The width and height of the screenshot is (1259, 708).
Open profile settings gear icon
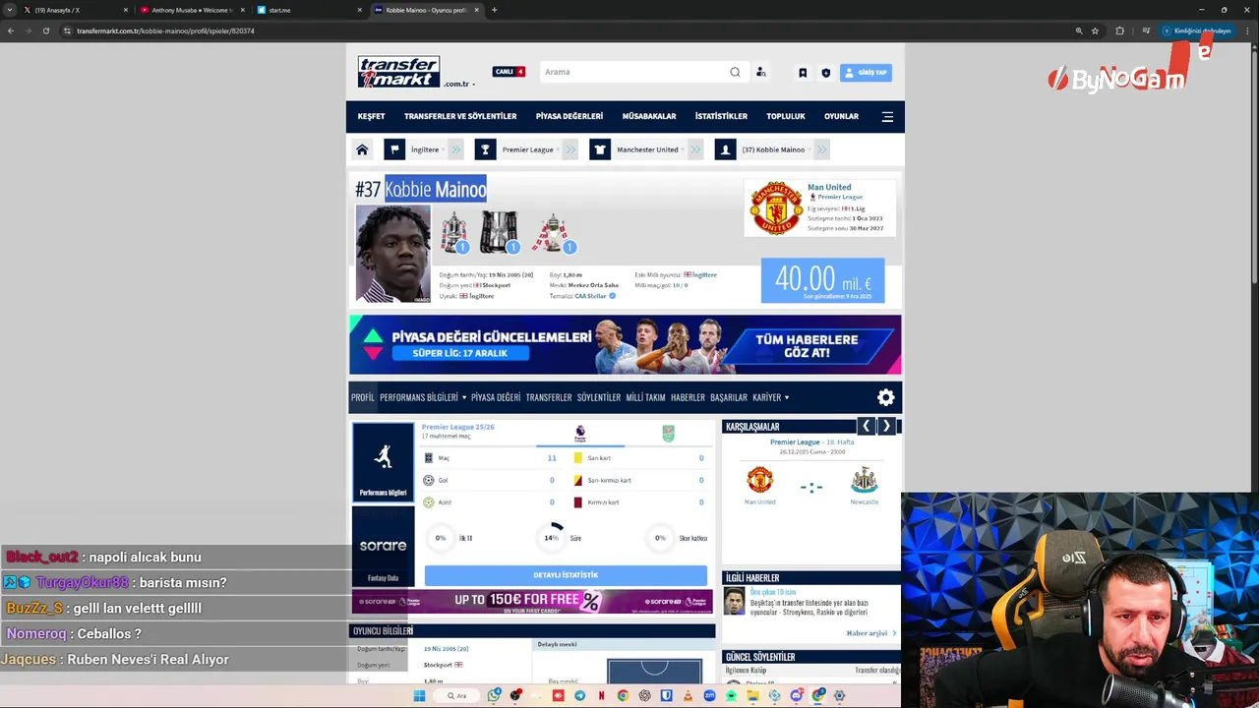(886, 397)
